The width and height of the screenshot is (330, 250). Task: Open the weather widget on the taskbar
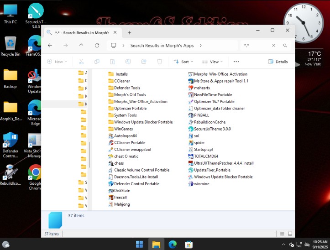click(6, 245)
